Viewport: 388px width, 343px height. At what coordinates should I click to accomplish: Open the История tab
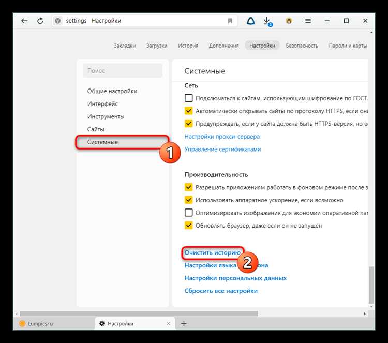[188, 46]
